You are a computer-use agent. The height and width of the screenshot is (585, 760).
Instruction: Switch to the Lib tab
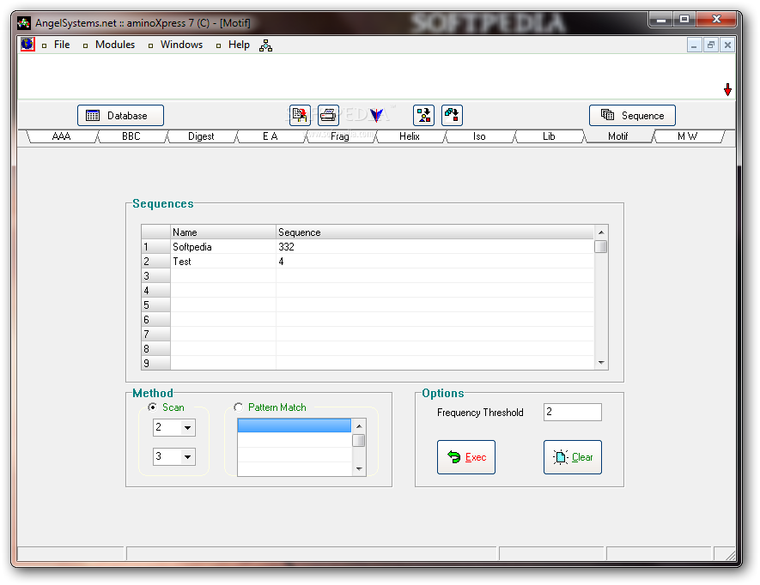click(549, 136)
